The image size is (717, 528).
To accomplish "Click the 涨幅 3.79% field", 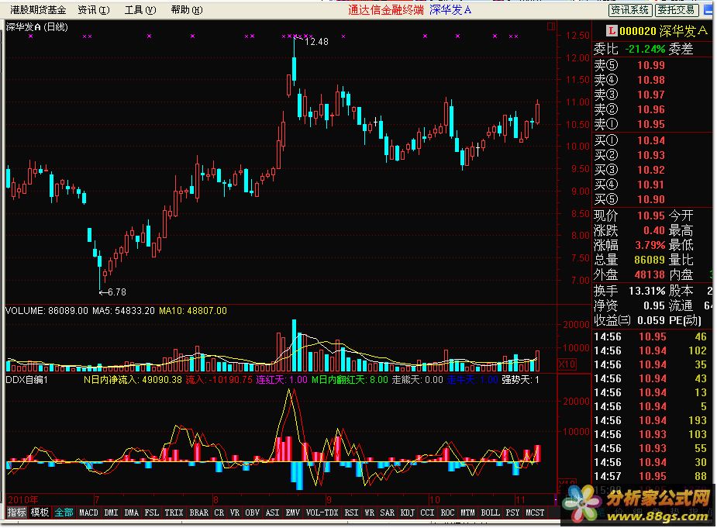I will 629,245.
